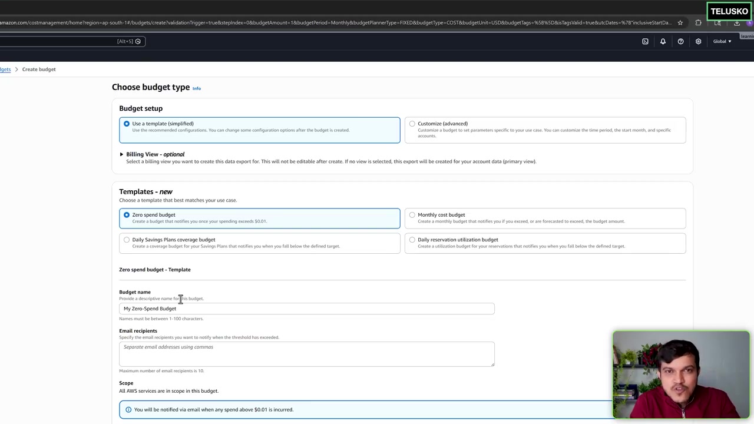Click the 'Templates - new' section heading

145,191
